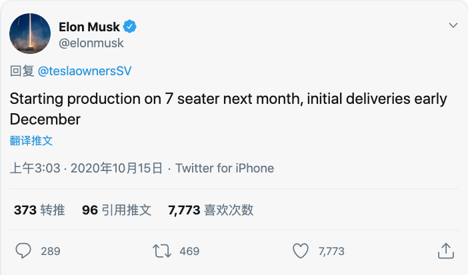Click the 289 reply count

click(x=51, y=251)
